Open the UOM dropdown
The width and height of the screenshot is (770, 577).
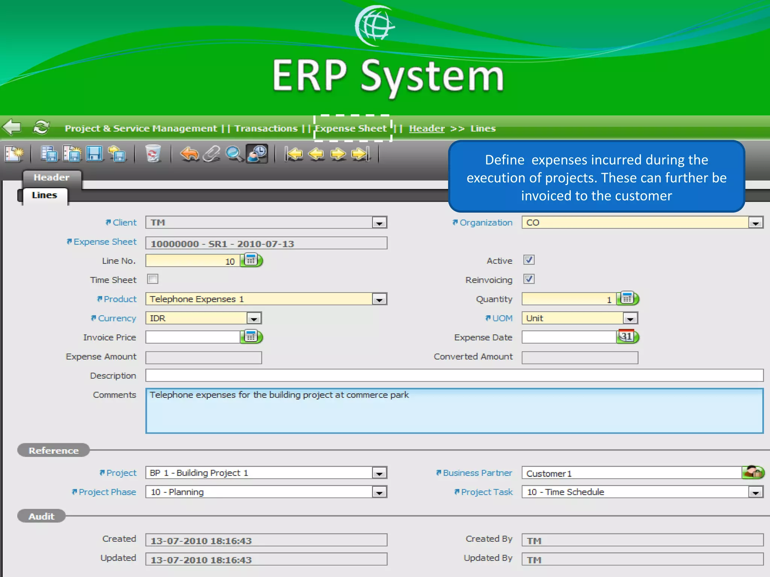pos(631,319)
